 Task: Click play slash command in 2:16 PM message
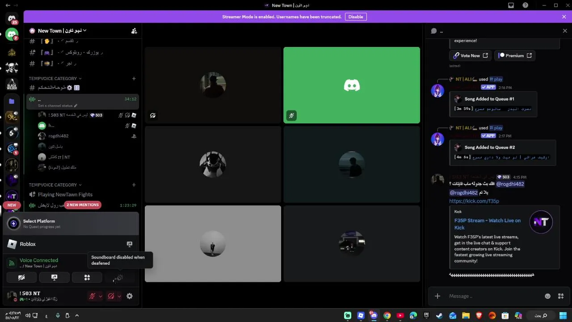coord(496,79)
